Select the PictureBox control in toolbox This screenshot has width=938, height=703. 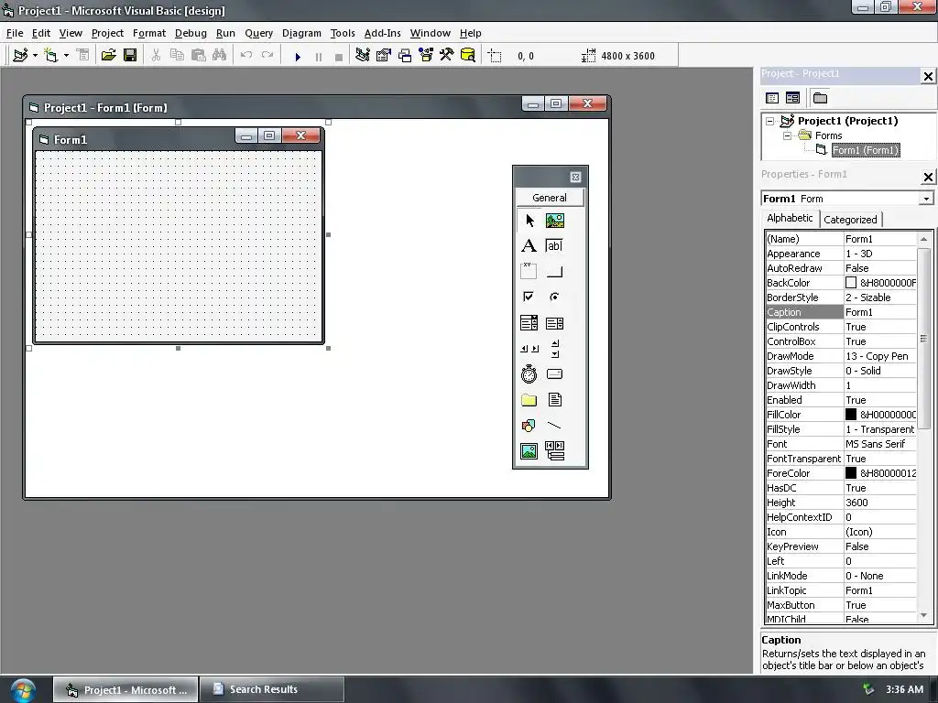tap(554, 221)
